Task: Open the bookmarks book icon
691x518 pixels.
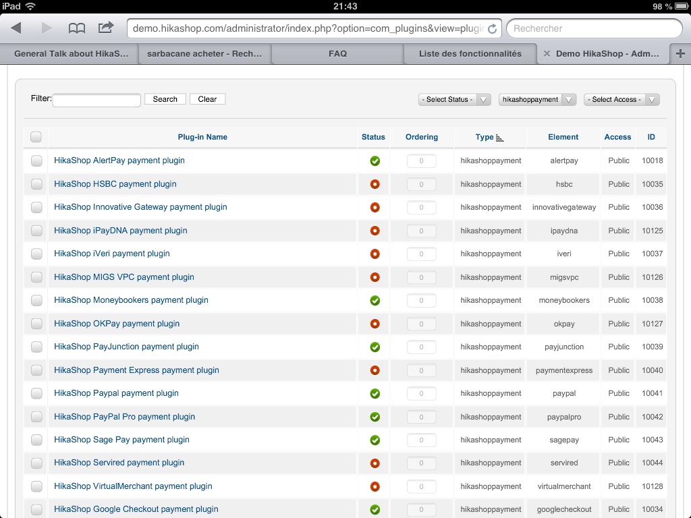Action: [x=77, y=28]
